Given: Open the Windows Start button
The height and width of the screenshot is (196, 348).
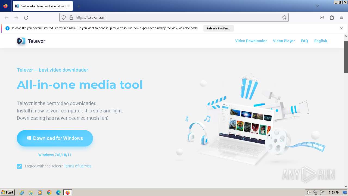Looking at the screenshot, I should [8, 192].
